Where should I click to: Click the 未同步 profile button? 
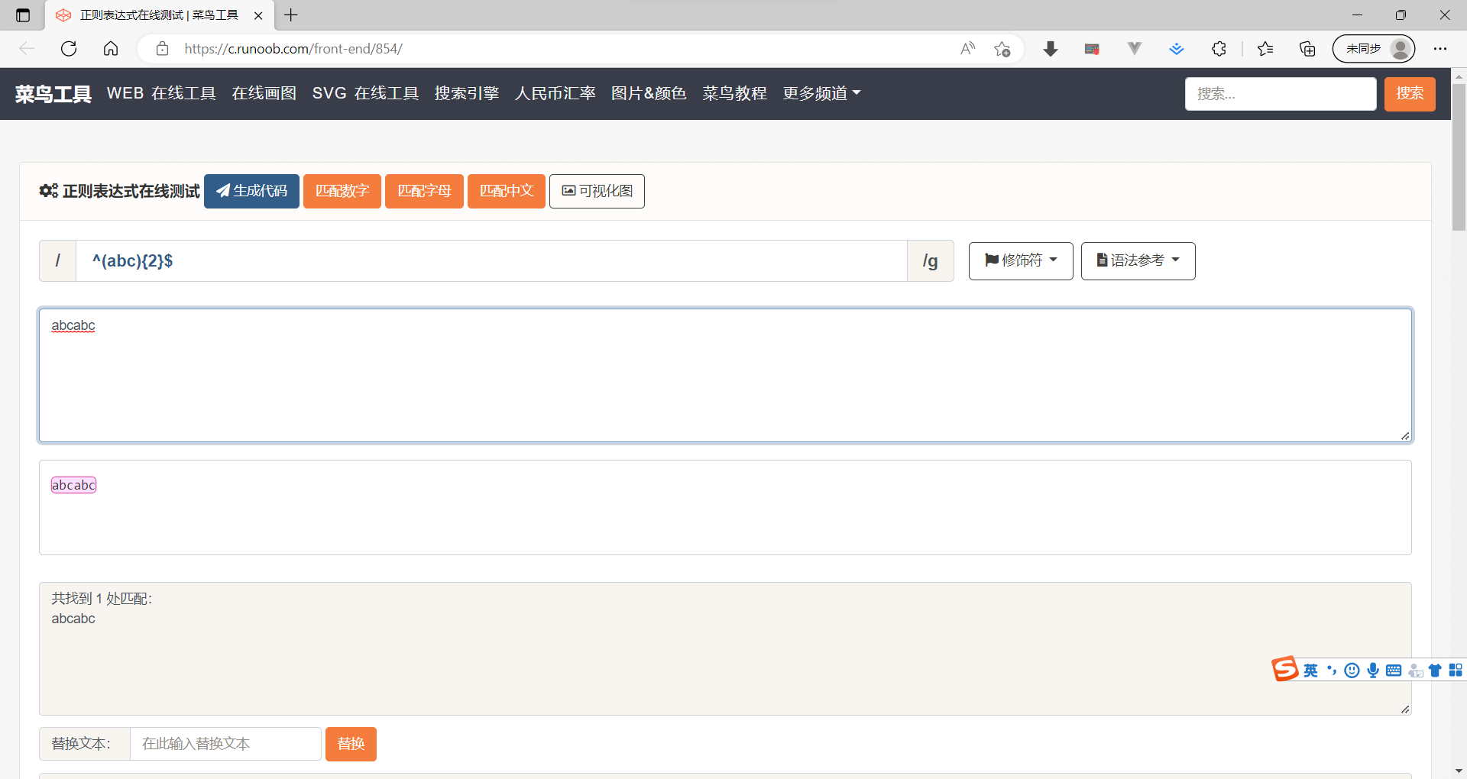coord(1374,49)
